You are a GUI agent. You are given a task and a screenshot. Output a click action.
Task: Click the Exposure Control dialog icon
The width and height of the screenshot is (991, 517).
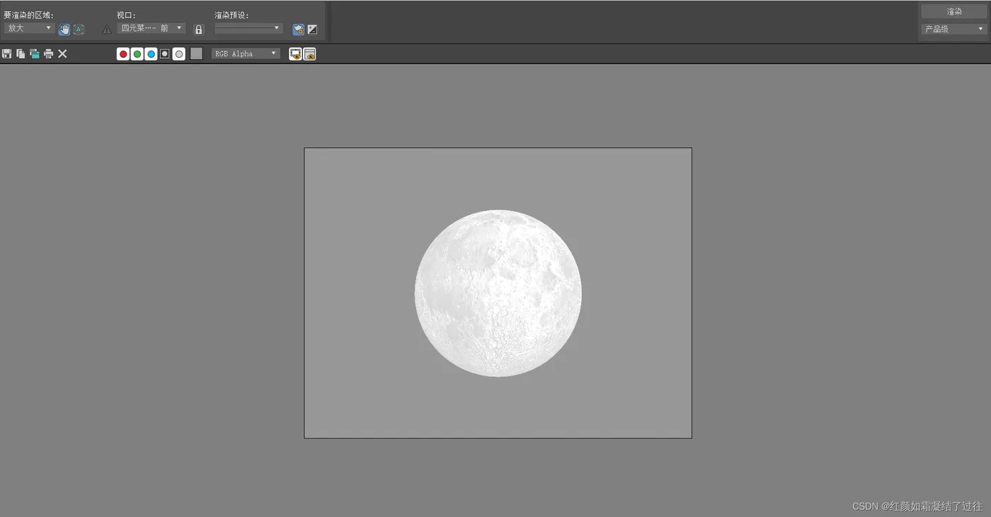pyautogui.click(x=312, y=29)
